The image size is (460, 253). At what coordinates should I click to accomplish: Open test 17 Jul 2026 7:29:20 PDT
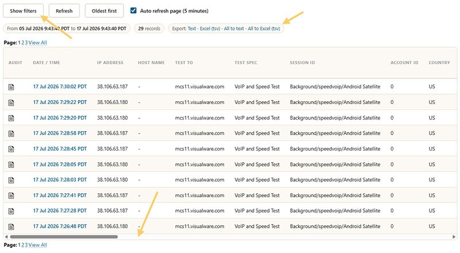click(x=60, y=118)
